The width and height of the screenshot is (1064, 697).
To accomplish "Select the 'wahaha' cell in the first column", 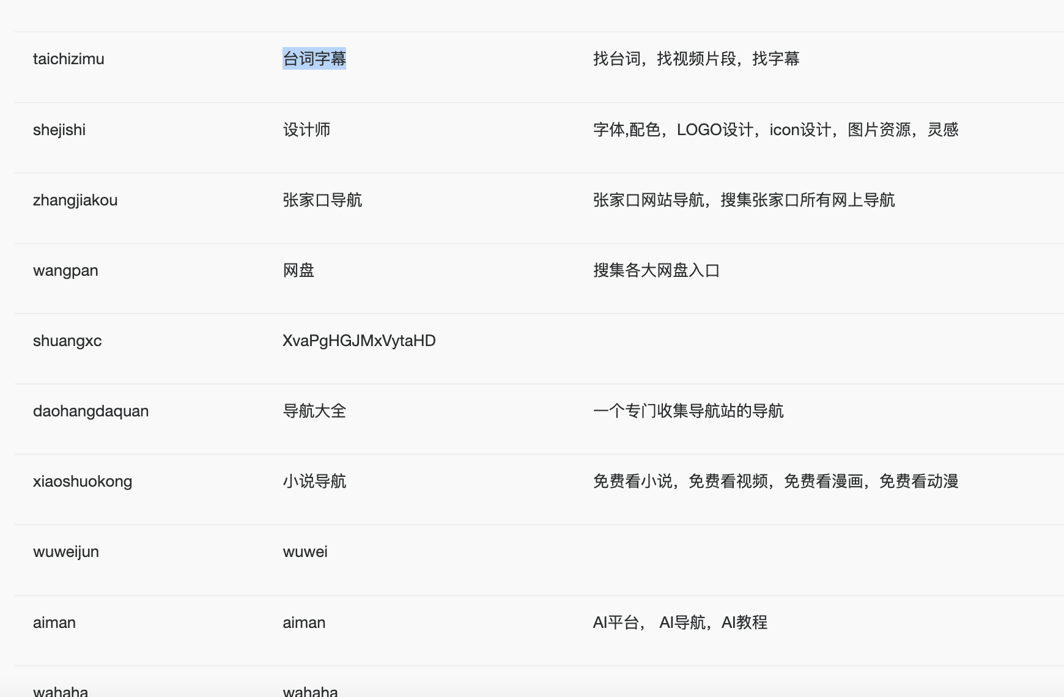I will tap(61, 691).
